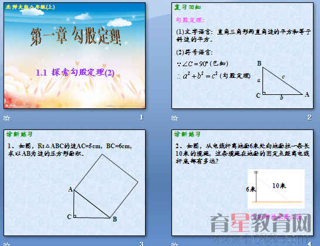The image size is (320, 246).
Task: Select slide 1 thumbnail titled 第一章 勾股定理
Action: coord(75,56)
